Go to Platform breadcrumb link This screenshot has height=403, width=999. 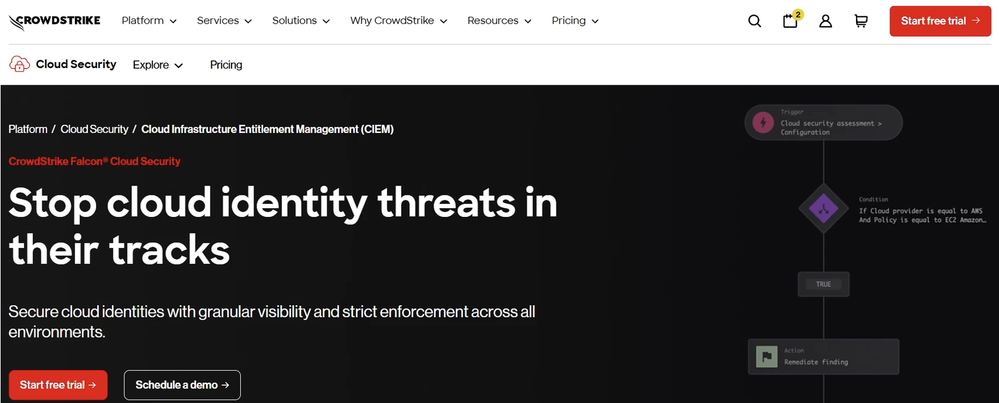(x=28, y=129)
